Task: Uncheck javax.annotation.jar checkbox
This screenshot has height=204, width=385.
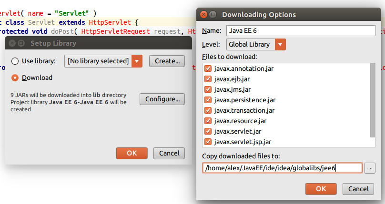Action: 208,68
